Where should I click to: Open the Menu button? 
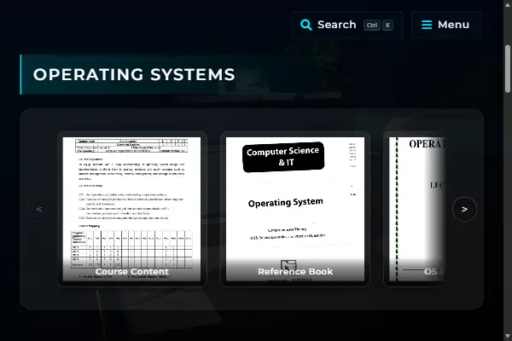[445, 25]
